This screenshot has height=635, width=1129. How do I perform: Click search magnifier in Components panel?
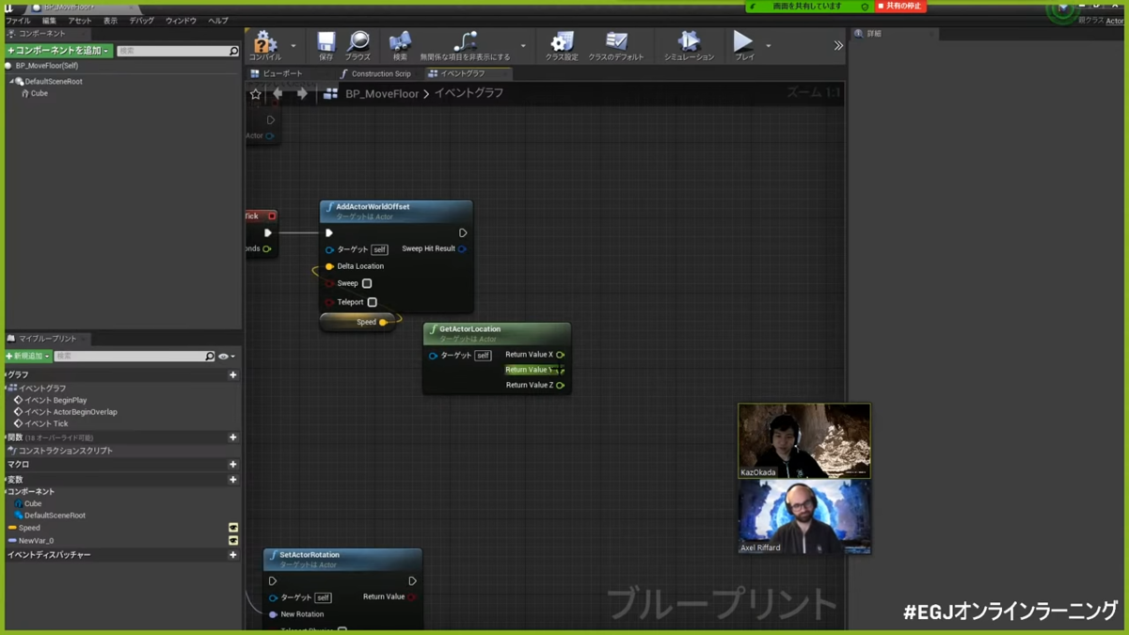[233, 51]
